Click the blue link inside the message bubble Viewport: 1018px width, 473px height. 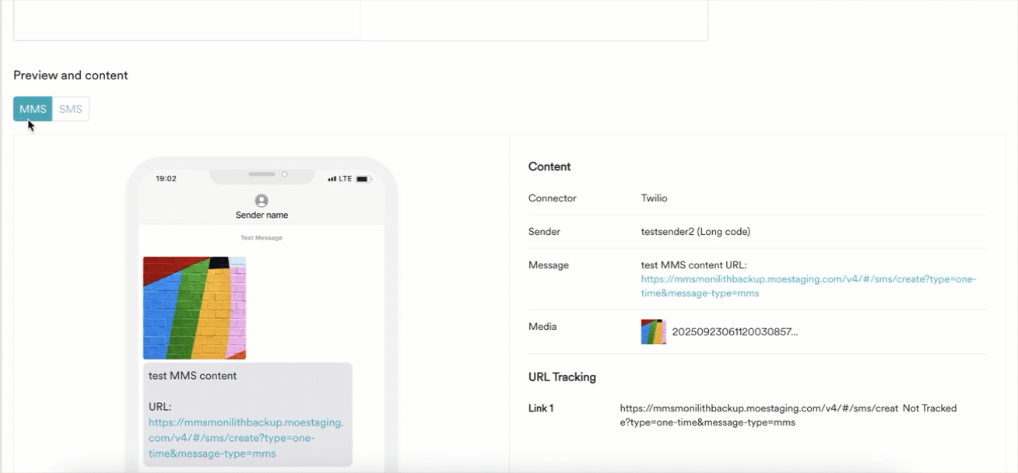click(x=246, y=437)
